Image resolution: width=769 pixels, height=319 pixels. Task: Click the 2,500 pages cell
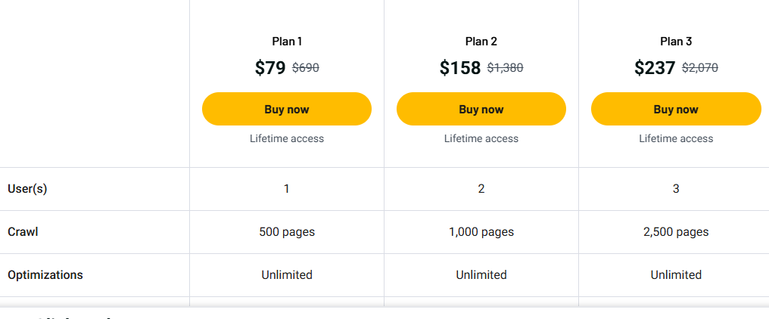676,232
